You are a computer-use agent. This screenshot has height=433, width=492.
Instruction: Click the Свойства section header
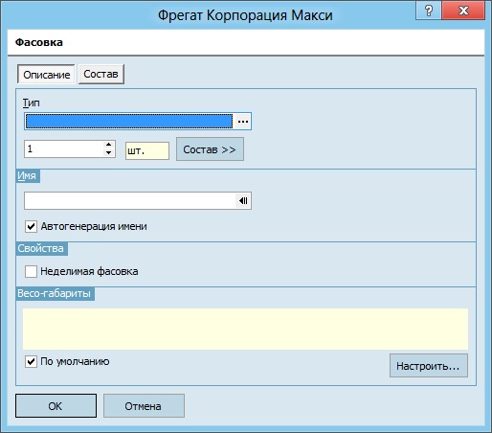[x=41, y=248]
